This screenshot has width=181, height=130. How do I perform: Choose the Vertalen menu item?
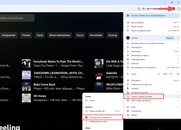[x=153, y=88]
